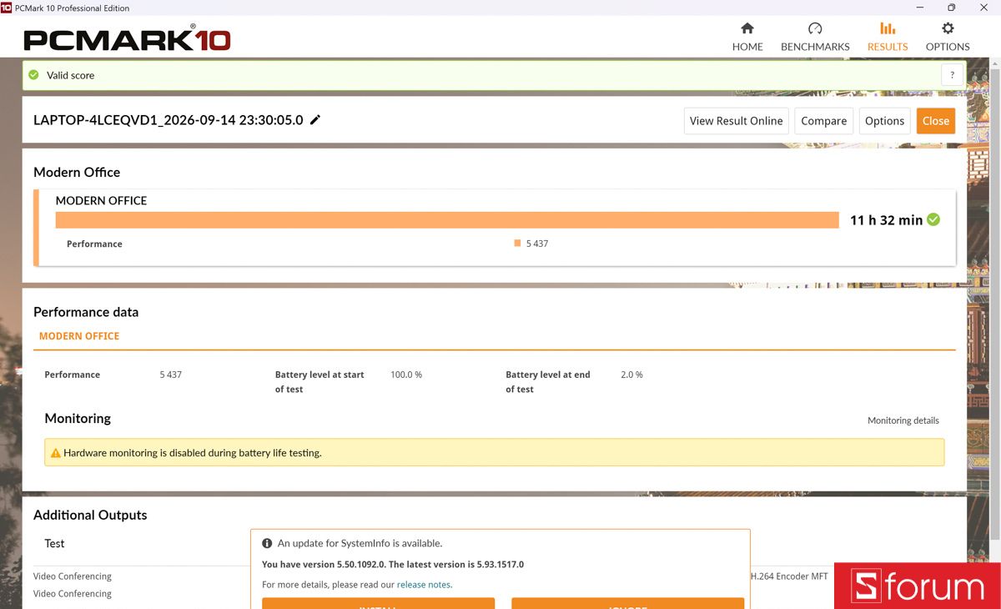Select the MODERN OFFICE performance data tab
Viewport: 1001px width, 609px height.
click(x=79, y=336)
